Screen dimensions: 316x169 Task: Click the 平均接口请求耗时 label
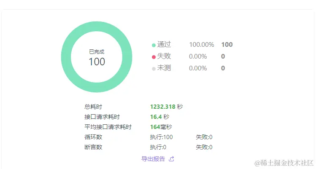coord(108,127)
